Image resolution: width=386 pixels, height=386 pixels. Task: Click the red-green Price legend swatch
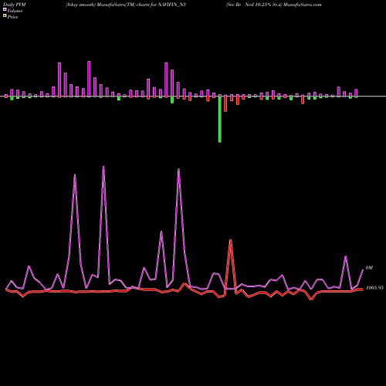5,16
